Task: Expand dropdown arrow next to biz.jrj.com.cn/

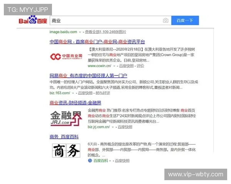Action: tap(113, 127)
